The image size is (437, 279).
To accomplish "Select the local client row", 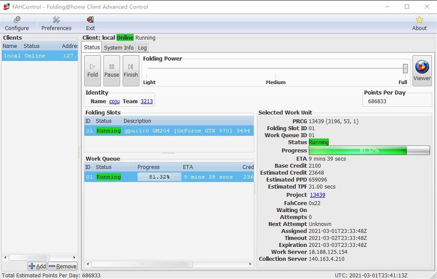I will click(39, 56).
